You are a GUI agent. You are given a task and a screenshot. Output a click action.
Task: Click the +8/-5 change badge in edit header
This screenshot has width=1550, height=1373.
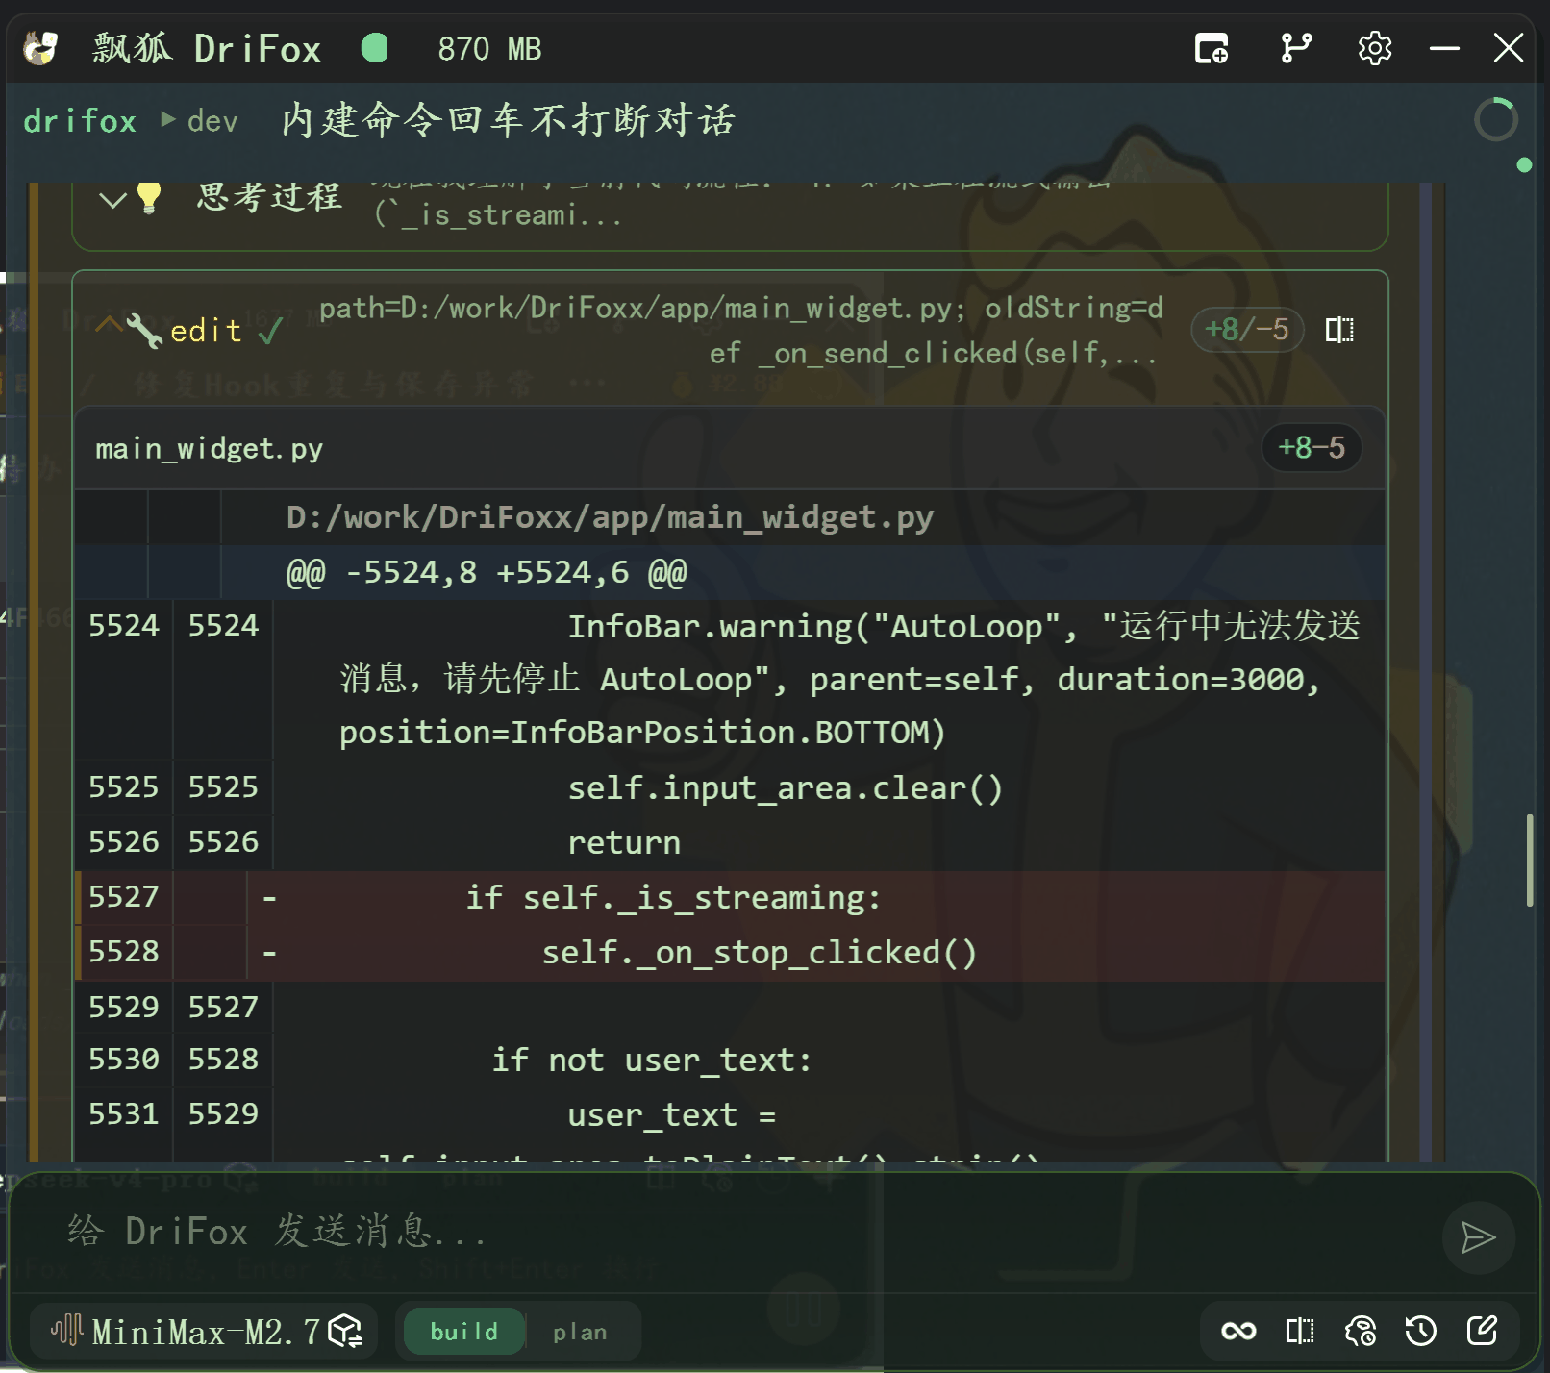[x=1247, y=330]
